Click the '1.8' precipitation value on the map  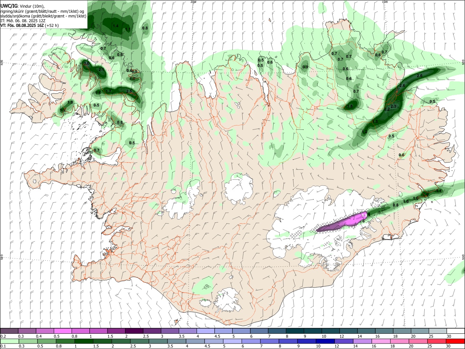pyautogui.click(x=350, y=107)
